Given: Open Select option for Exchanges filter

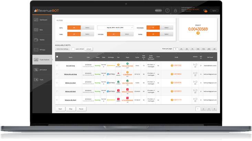Looking at the screenshot, I should click(166, 27).
